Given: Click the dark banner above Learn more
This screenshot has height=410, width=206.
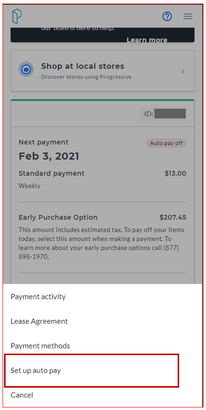Looking at the screenshot, I should pyautogui.click(x=102, y=35).
